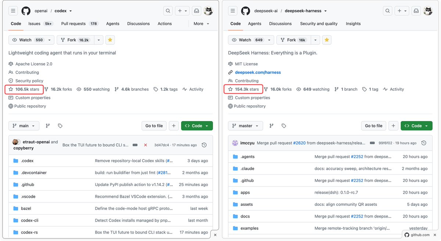This screenshot has width=441, height=241.
Task: Open Agents tab in deepseek-harness window
Action: tap(255, 23)
